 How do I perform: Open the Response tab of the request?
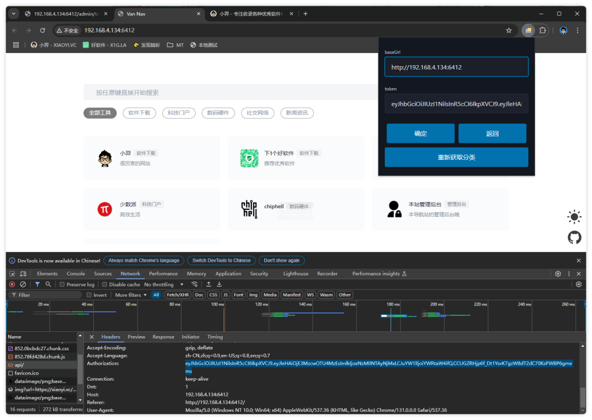tap(163, 337)
